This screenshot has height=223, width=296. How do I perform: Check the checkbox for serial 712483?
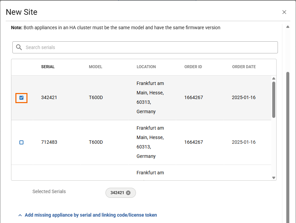tap(21, 142)
